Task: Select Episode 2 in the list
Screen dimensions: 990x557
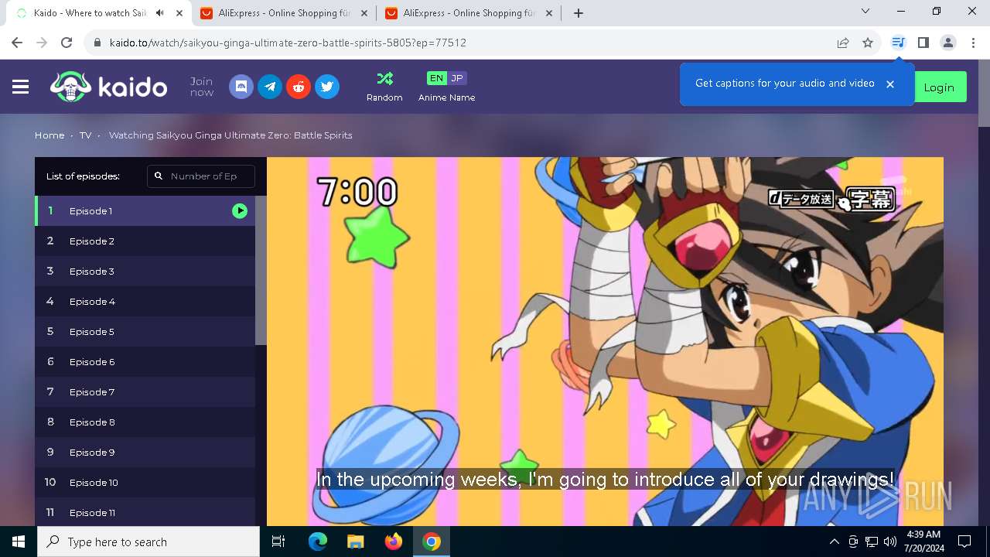Action: pos(145,241)
